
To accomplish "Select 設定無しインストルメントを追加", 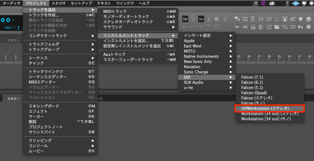I will [x=138, y=46].
